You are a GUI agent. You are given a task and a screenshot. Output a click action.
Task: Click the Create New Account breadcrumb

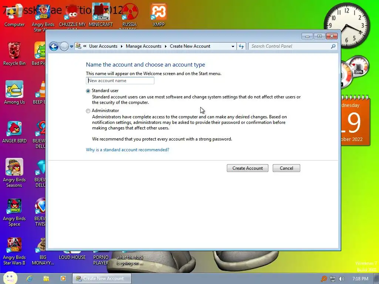click(190, 46)
